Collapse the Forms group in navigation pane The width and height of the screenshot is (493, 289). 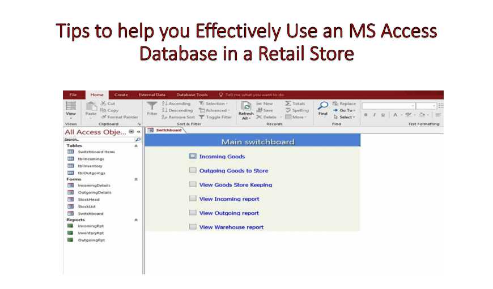pyautogui.click(x=136, y=179)
